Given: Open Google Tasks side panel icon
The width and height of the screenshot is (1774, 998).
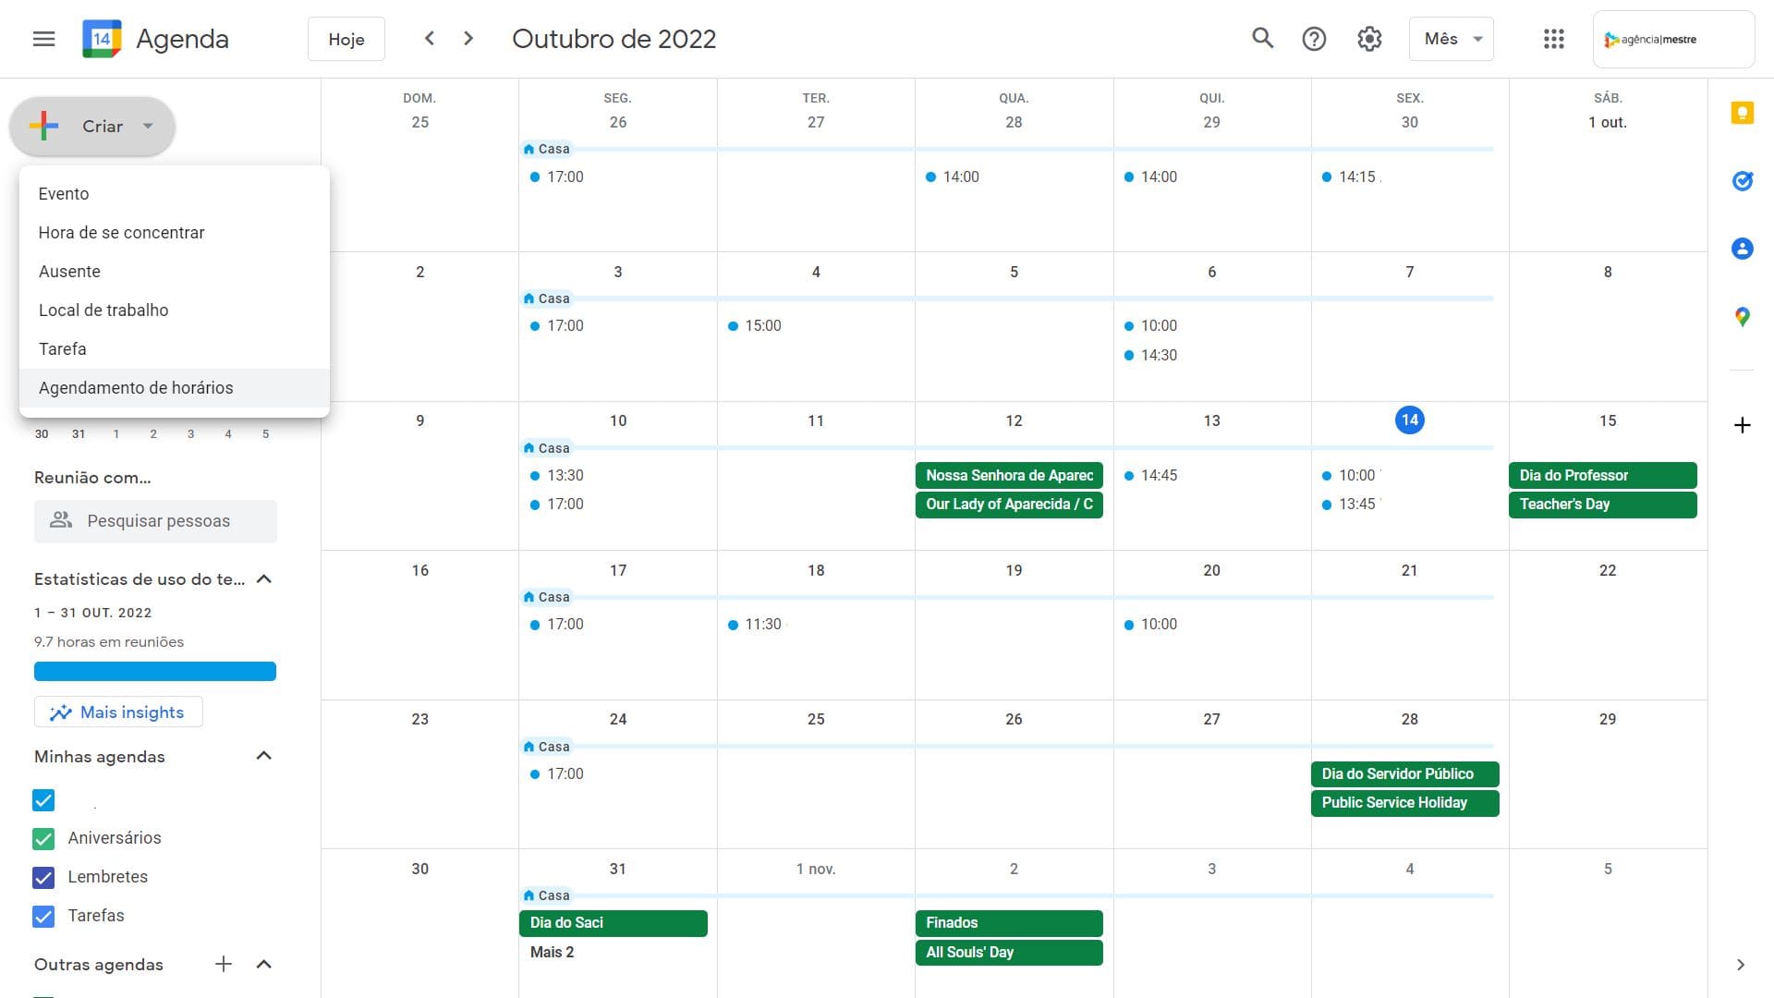Looking at the screenshot, I should [1742, 180].
